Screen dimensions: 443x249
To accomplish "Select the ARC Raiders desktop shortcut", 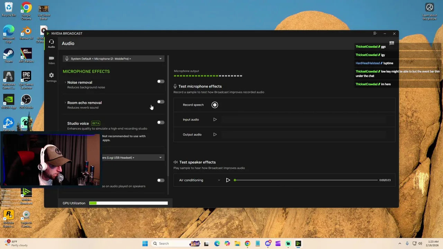I will click(26, 56).
